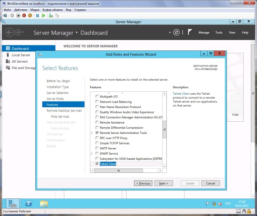The height and width of the screenshot is (216, 257).
Task: Click the Revert (undo arrow) toolbar icon
Action: (x=57, y=16)
